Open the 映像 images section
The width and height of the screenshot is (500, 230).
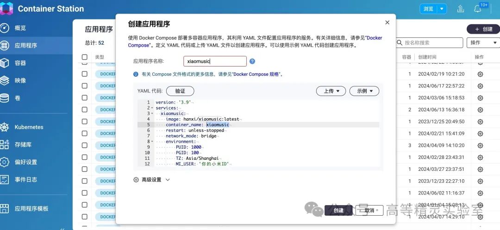pos(20,80)
